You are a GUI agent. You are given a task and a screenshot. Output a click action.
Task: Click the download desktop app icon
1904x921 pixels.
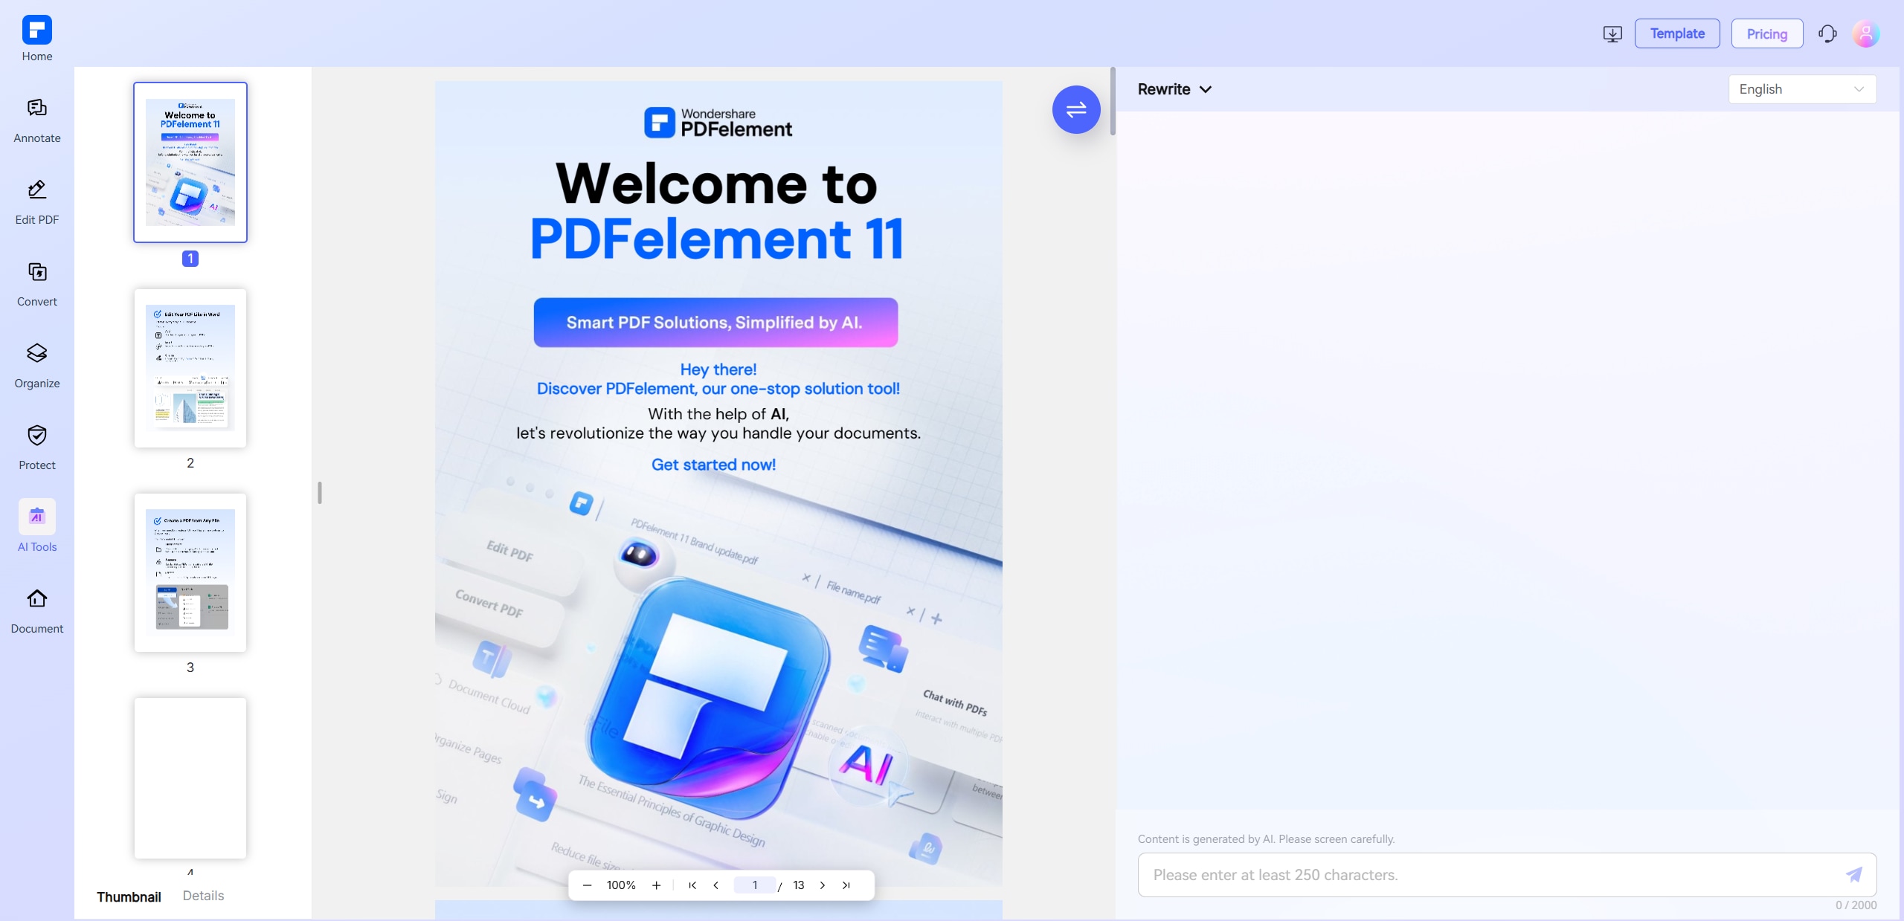click(1612, 33)
